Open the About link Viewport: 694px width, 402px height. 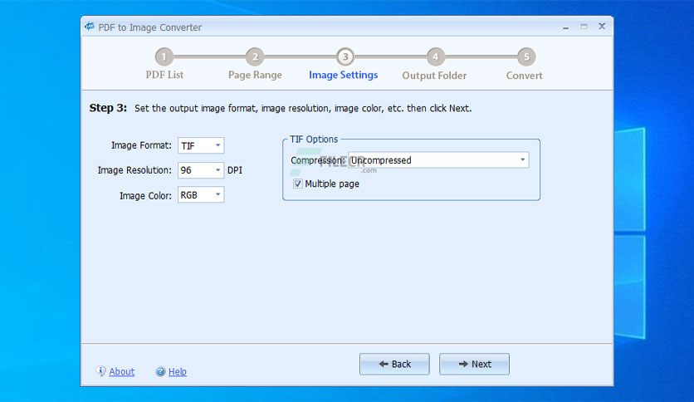pyautogui.click(x=122, y=371)
